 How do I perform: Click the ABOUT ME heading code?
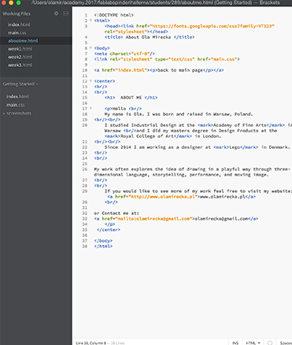click(131, 98)
